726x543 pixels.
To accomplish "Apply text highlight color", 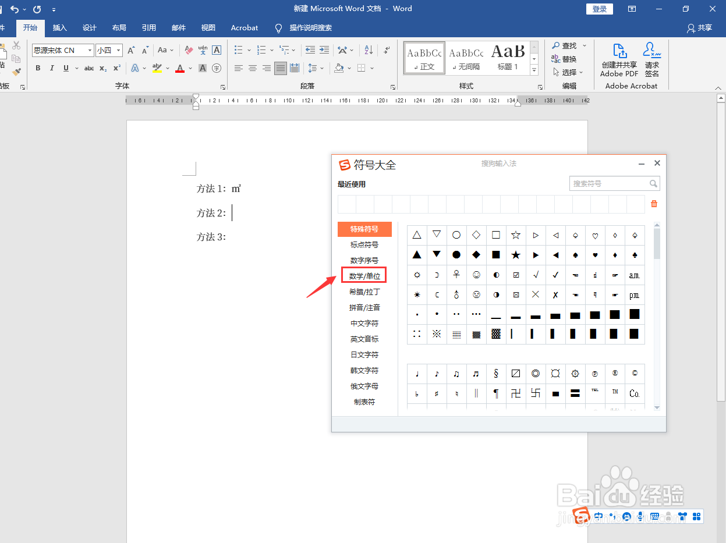I will [x=157, y=68].
